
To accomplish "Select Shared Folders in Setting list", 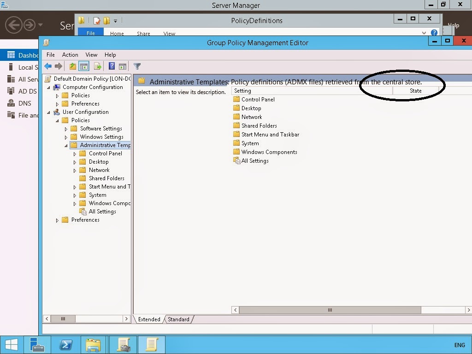I will (x=255, y=125).
